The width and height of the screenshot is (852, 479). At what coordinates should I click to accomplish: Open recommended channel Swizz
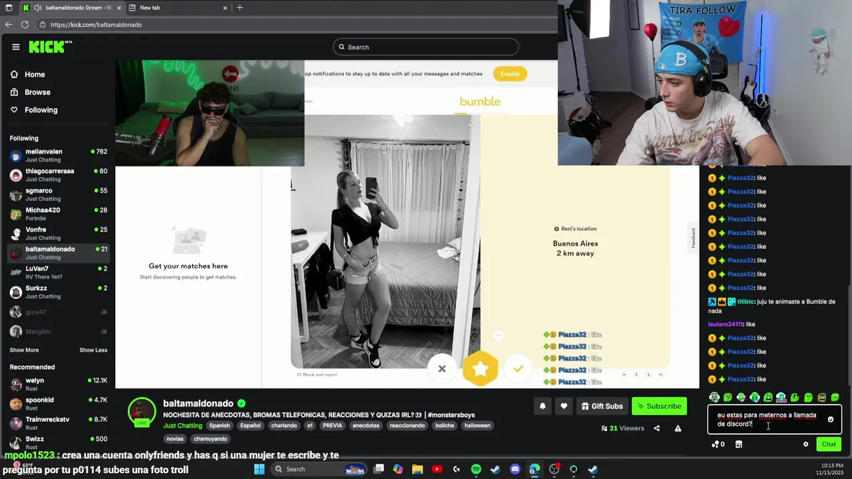click(59, 442)
